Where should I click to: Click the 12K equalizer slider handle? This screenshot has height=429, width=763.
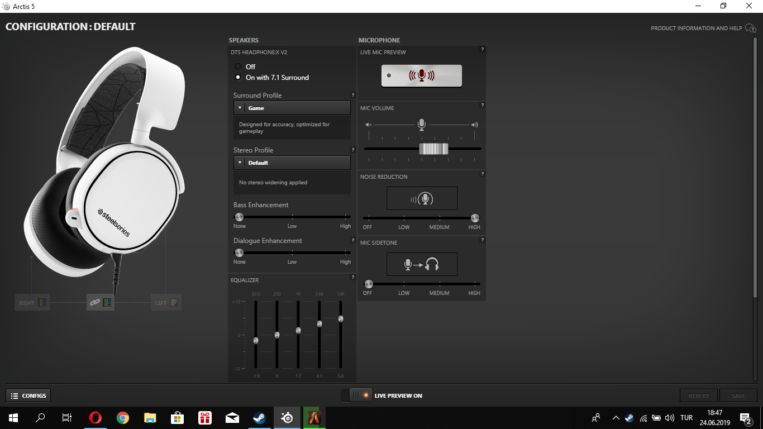click(x=341, y=318)
